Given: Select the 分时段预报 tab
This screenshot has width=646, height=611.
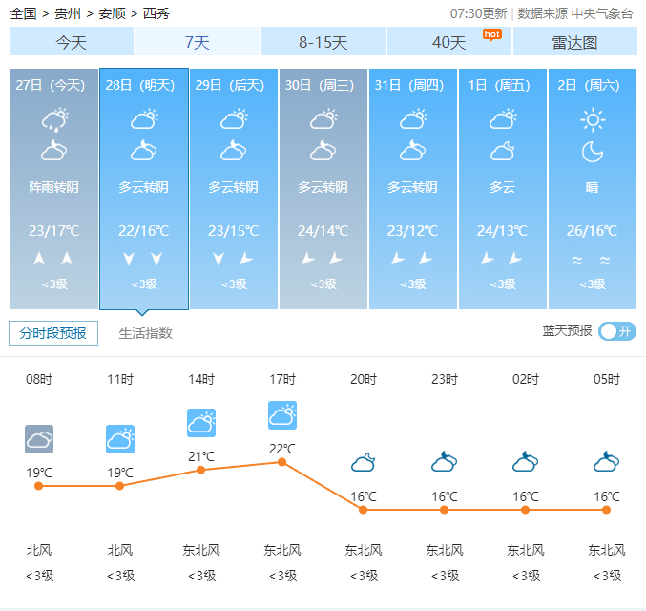Looking at the screenshot, I should 53,332.
